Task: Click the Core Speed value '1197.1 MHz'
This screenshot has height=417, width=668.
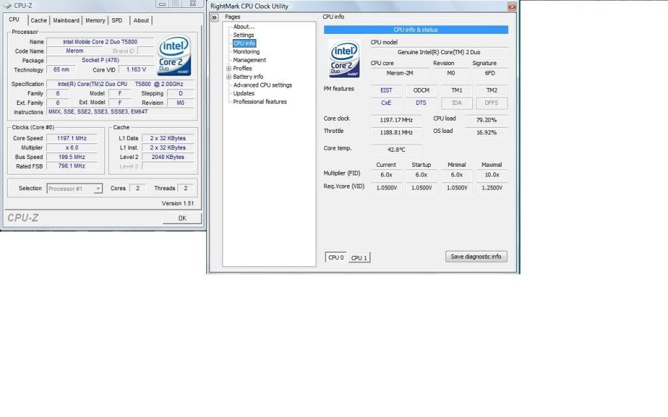Action: 72,138
